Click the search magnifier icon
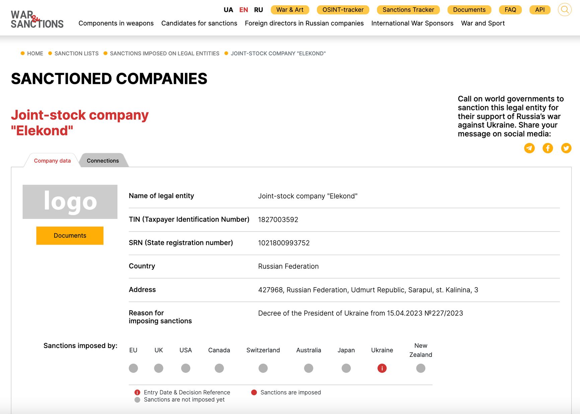 (564, 10)
